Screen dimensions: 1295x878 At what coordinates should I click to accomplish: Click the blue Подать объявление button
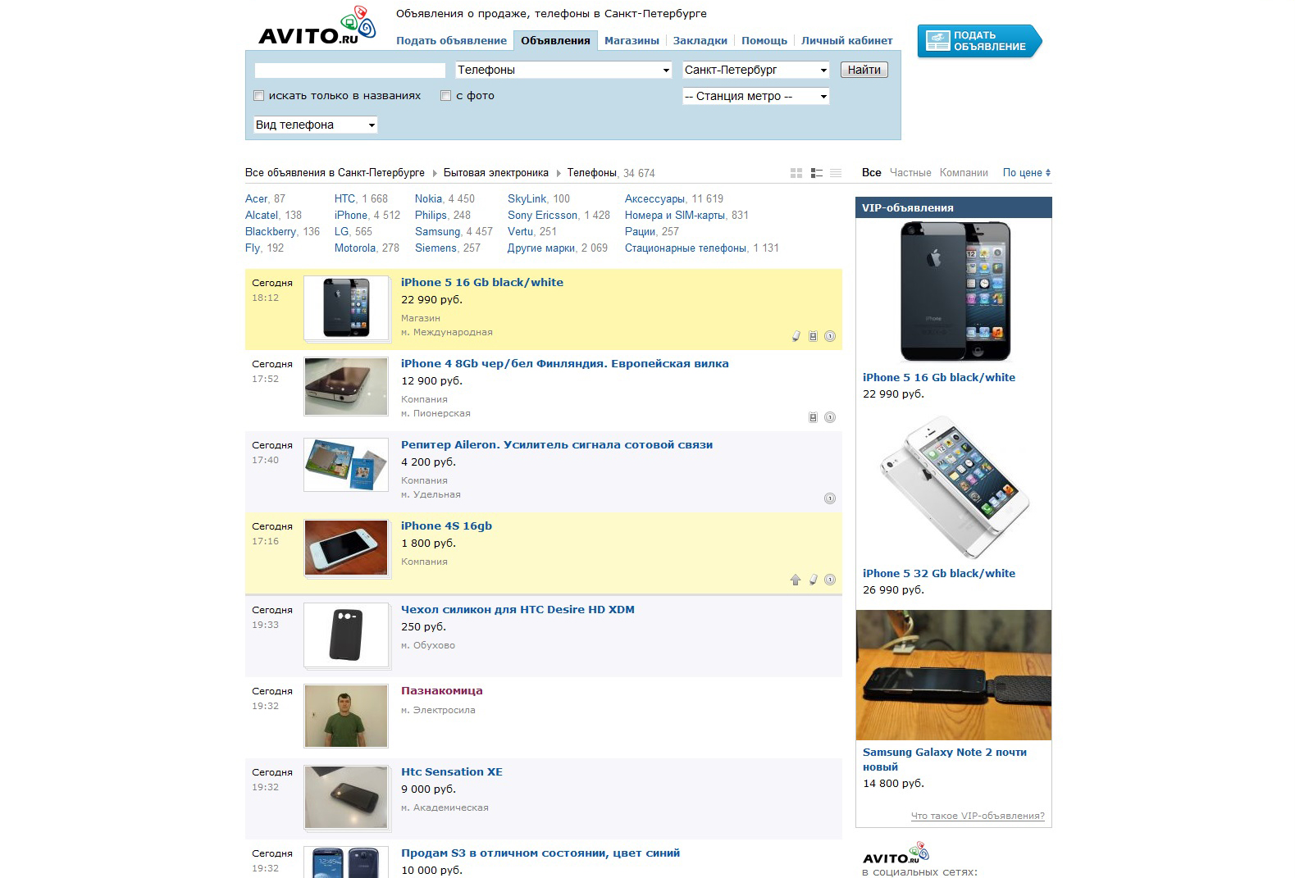coord(979,41)
